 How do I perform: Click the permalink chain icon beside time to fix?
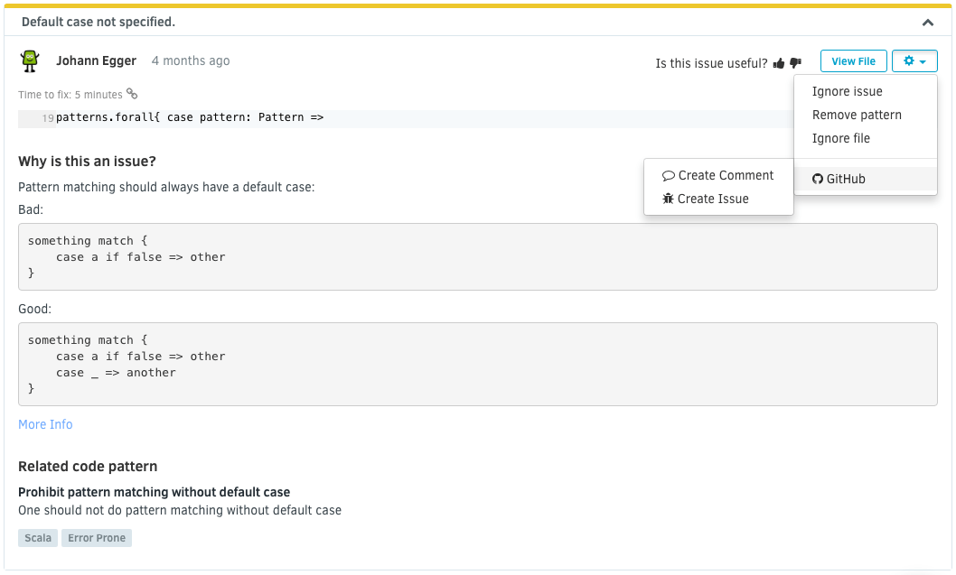pos(132,94)
